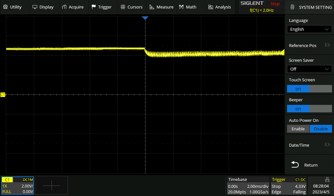Click the trigger position marker at top

click(x=145, y=18)
